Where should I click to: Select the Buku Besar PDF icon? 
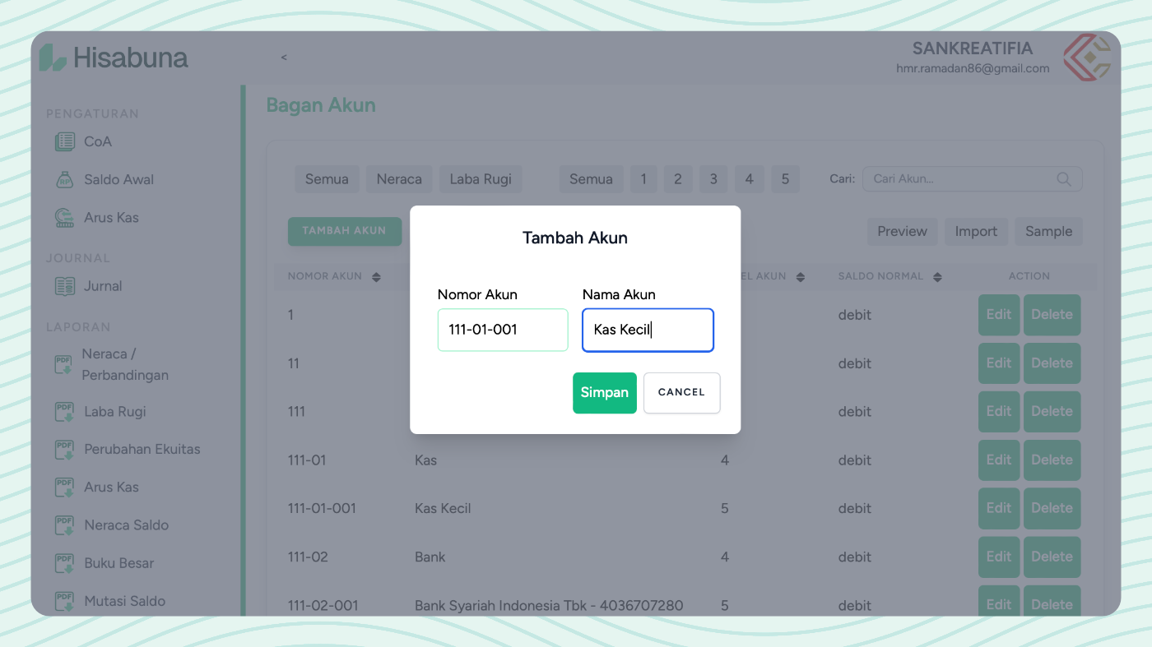[63, 562]
